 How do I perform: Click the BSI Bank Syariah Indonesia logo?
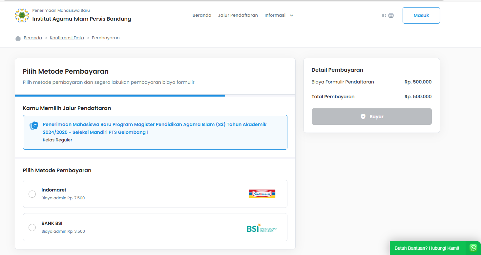262,228
